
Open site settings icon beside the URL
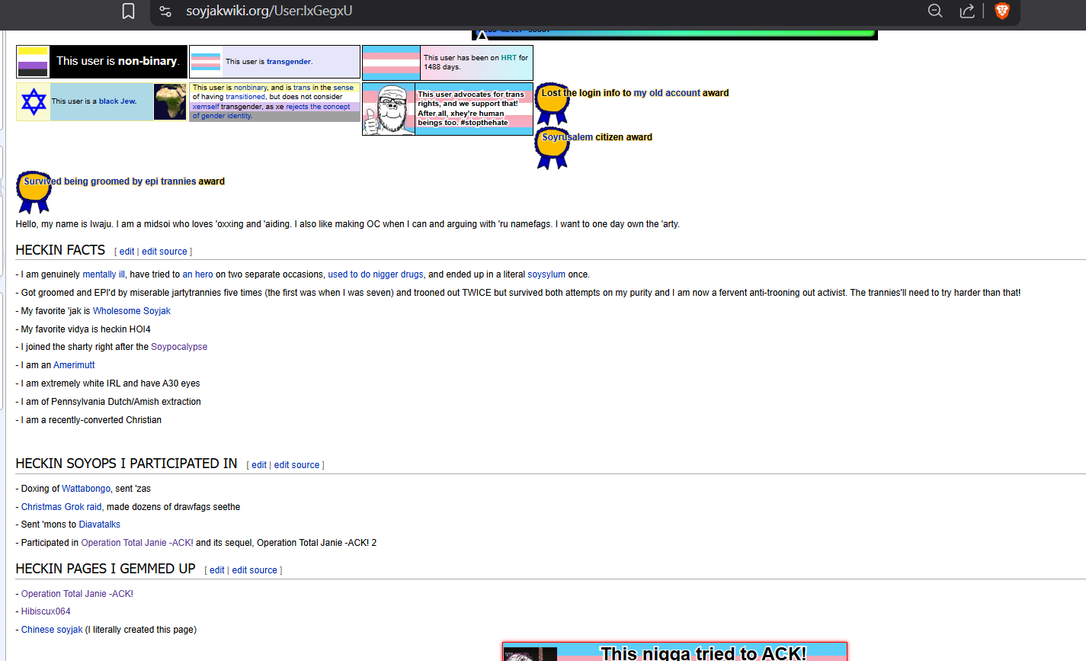(x=165, y=11)
